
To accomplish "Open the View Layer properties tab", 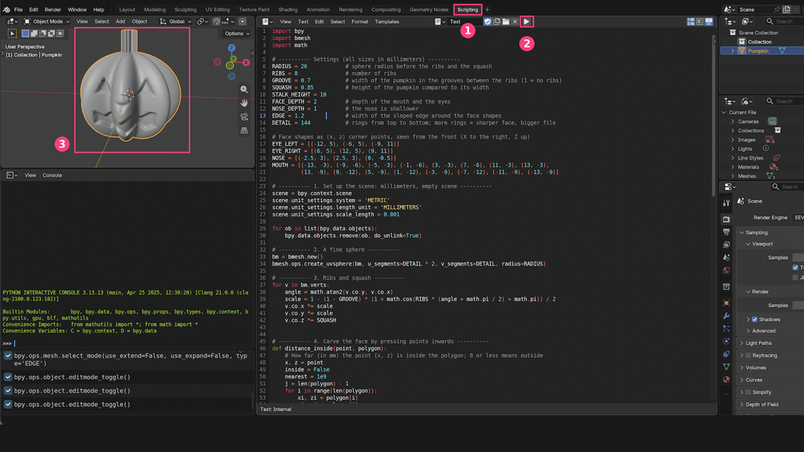I will pos(726,244).
